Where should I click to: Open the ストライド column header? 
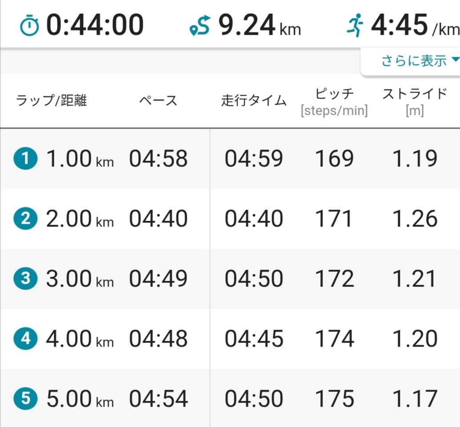(415, 102)
